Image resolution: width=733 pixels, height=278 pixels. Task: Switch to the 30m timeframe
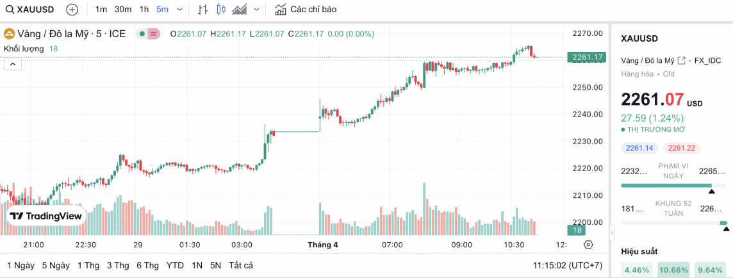click(x=123, y=10)
